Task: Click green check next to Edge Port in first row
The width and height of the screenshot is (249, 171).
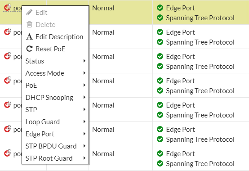Action: [x=160, y=8]
